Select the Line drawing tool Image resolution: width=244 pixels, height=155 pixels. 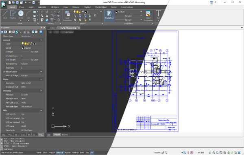tap(5, 15)
